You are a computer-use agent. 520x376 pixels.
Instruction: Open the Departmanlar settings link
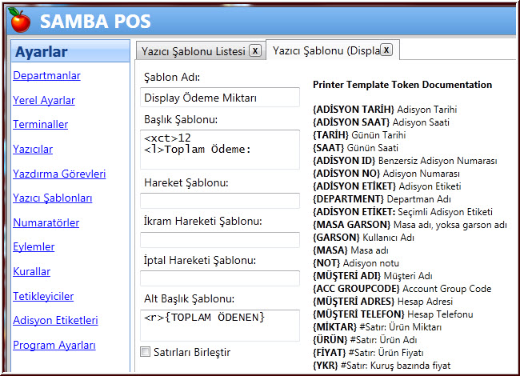pyautogui.click(x=46, y=76)
